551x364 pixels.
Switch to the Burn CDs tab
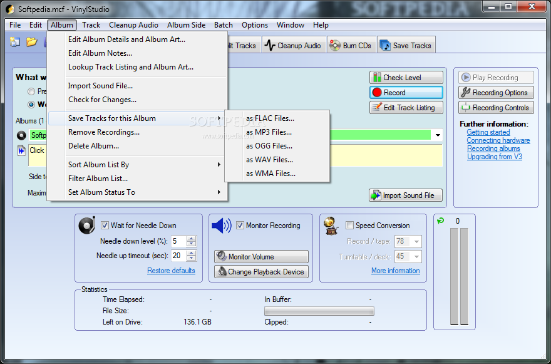352,45
